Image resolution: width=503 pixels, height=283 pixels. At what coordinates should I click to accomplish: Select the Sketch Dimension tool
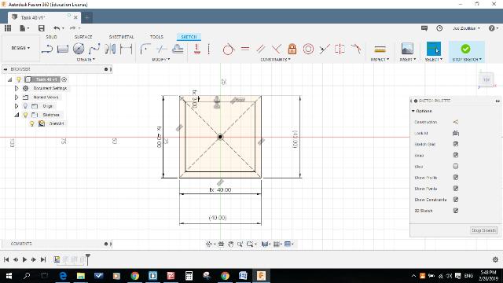click(x=126, y=49)
